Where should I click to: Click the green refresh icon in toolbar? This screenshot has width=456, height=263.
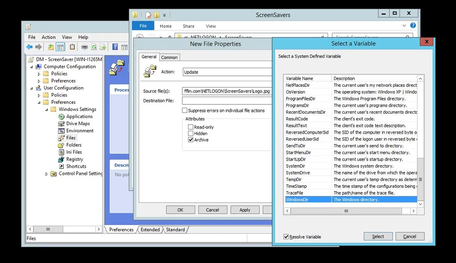point(94,47)
